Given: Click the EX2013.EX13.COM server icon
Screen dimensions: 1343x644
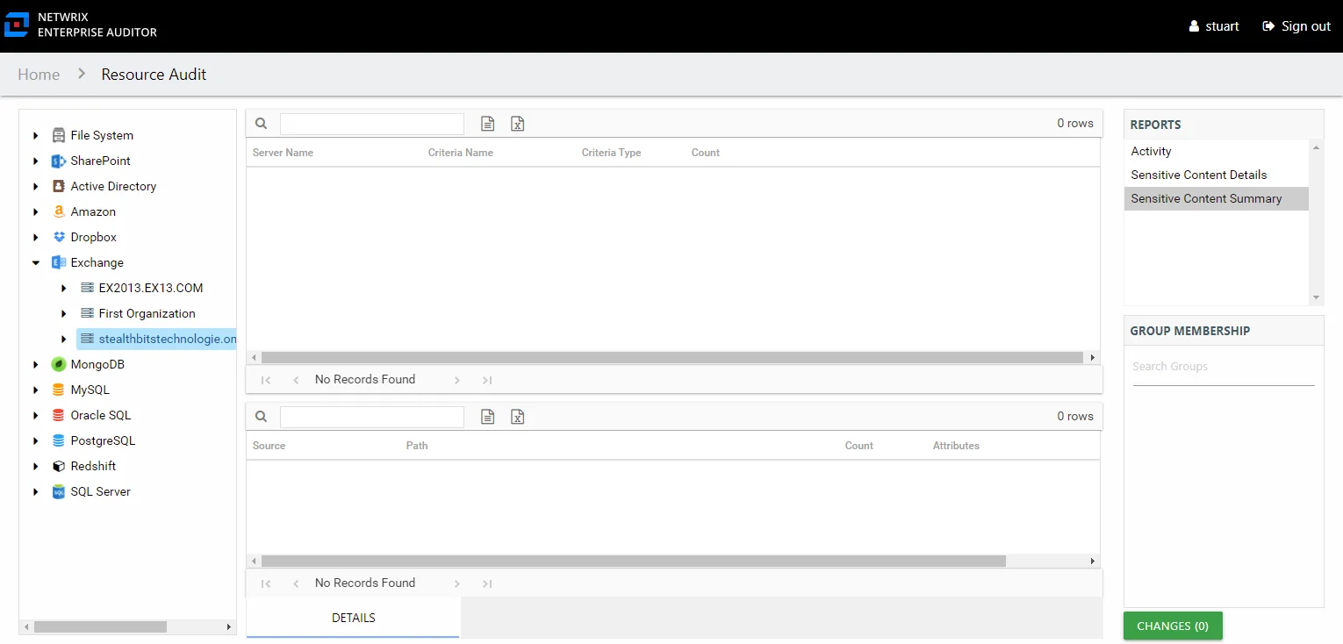Looking at the screenshot, I should click(x=87, y=288).
